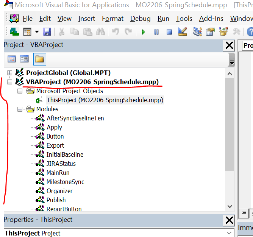Select the ReportButton module

point(64,209)
